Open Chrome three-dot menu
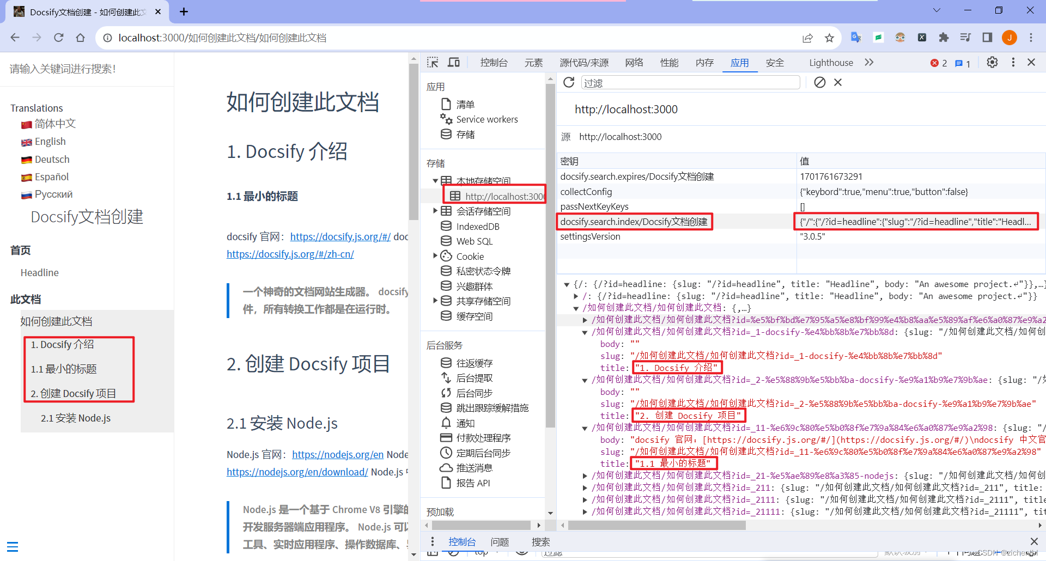 click(x=1031, y=38)
